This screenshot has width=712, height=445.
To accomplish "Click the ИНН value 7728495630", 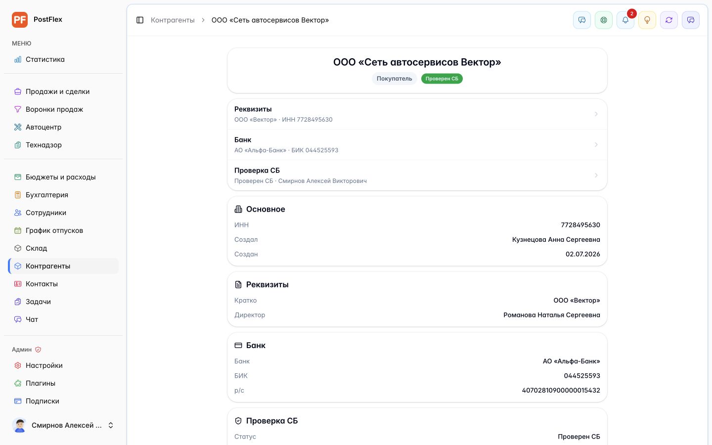I will 580,225.
